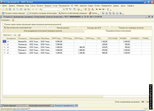This screenshot has width=154, height=111.
Task: Click the Save diskette toolbar icon
Action: click(x=10, y=9)
